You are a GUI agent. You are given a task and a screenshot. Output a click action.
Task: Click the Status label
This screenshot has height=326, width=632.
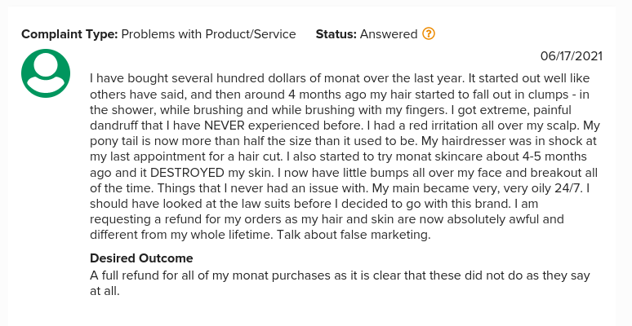click(336, 34)
